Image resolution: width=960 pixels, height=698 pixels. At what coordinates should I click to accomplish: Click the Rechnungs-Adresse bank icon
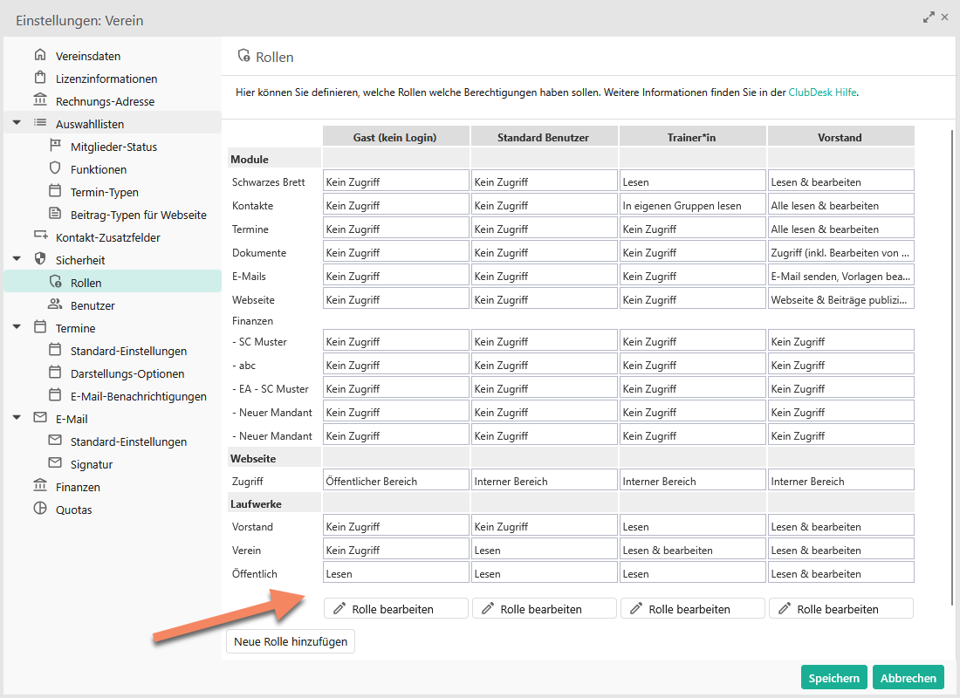(40, 100)
